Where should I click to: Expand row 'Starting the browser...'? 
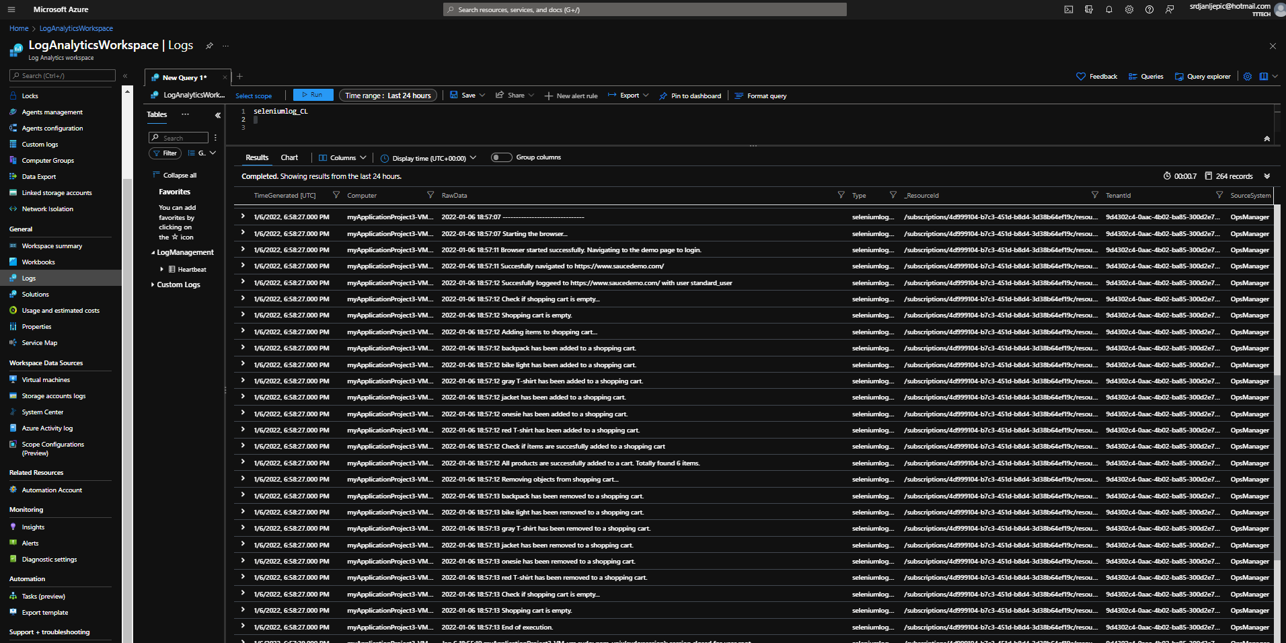coord(243,233)
